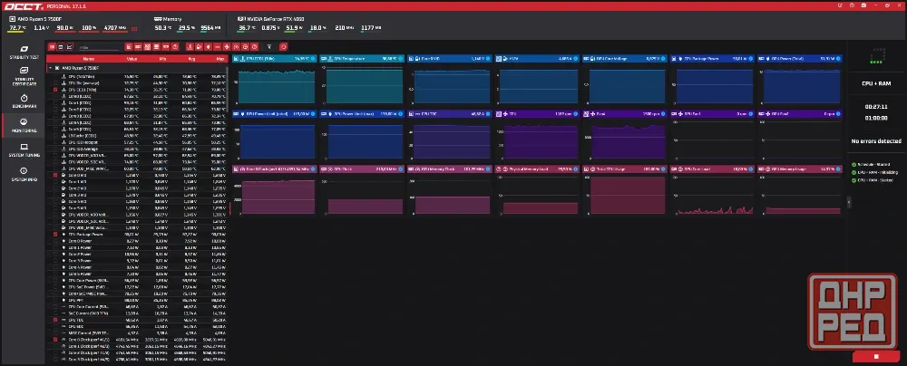Screen dimensions: 907x366
Task: Open the System Info section
Action: pyautogui.click(x=24, y=175)
